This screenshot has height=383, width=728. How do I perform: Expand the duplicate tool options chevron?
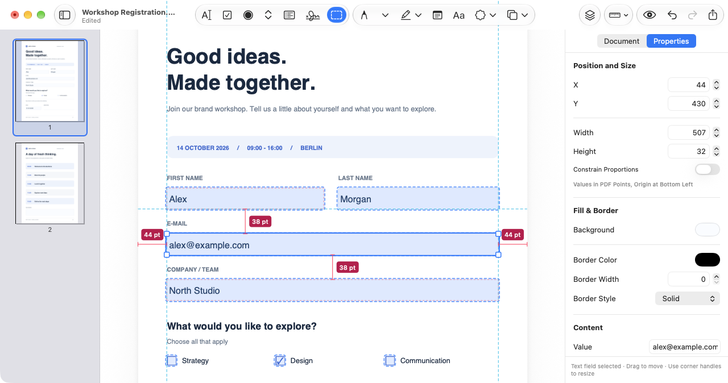click(x=524, y=15)
